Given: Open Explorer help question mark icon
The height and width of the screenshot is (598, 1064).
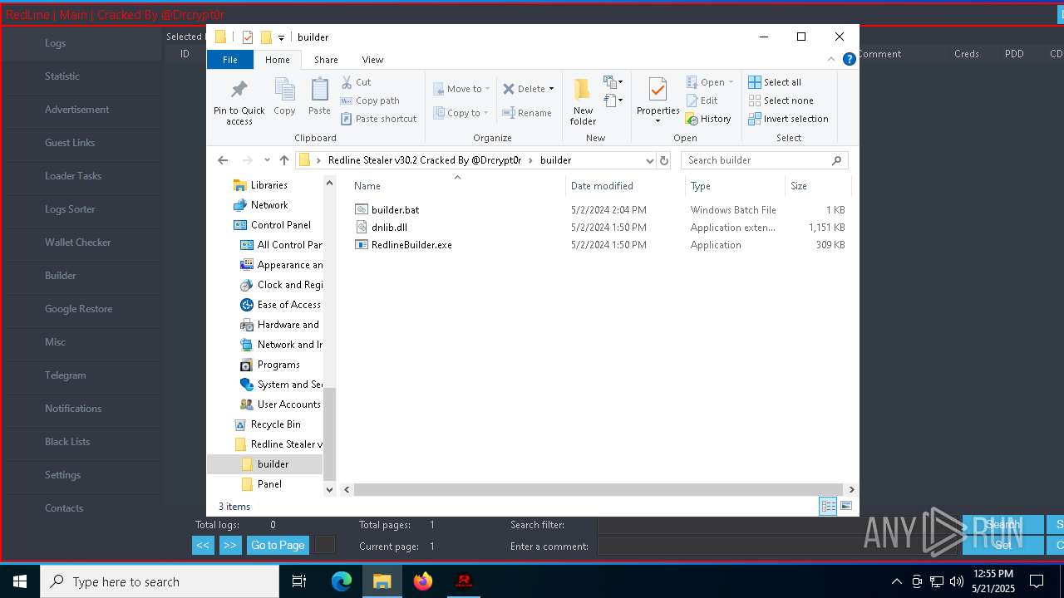Looking at the screenshot, I should click(x=849, y=59).
